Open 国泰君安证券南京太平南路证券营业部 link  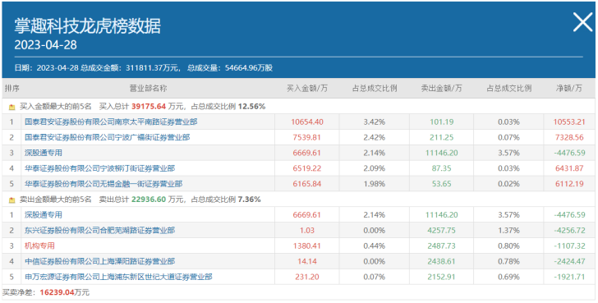click(111, 122)
